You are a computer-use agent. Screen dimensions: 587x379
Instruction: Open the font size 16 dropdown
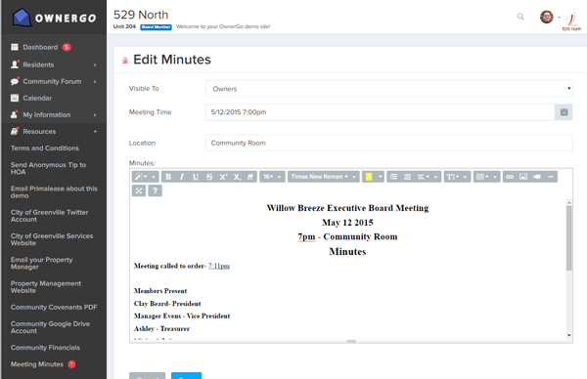[x=272, y=177]
